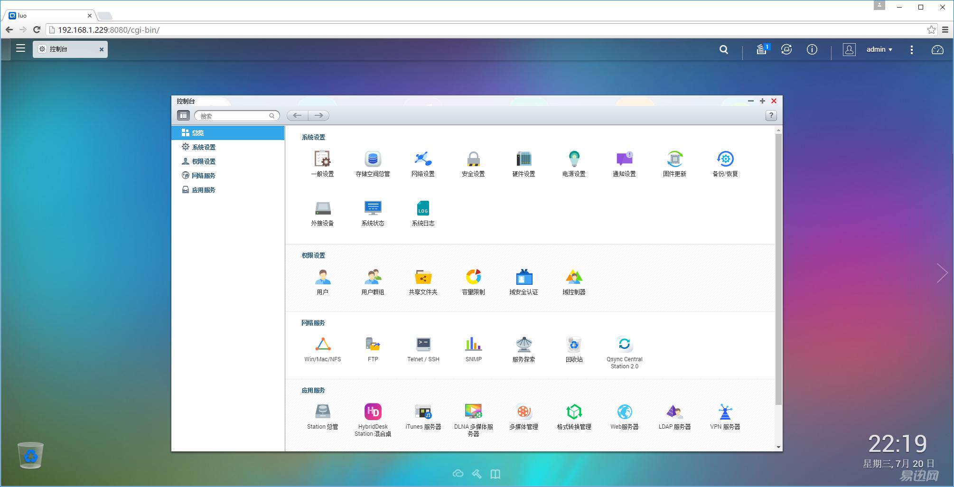Screen dimensions: 954x487
Task: Open 服务探索 service discovery
Action: coord(524,349)
